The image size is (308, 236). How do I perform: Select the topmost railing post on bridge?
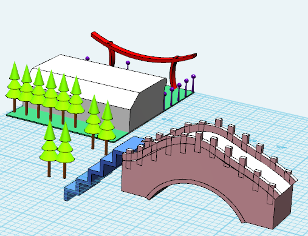click(219, 123)
